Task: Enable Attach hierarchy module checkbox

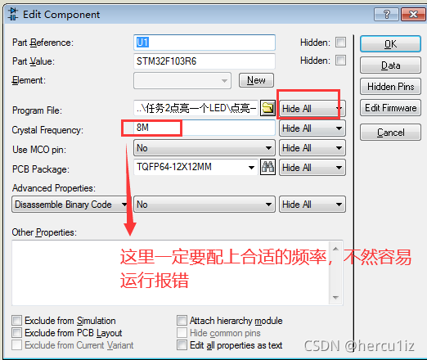Action: [182, 321]
